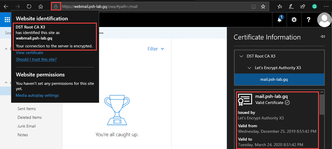Select mail.psh-lab.gq in certificate chain
This screenshot has height=149, width=332.
click(274, 79)
